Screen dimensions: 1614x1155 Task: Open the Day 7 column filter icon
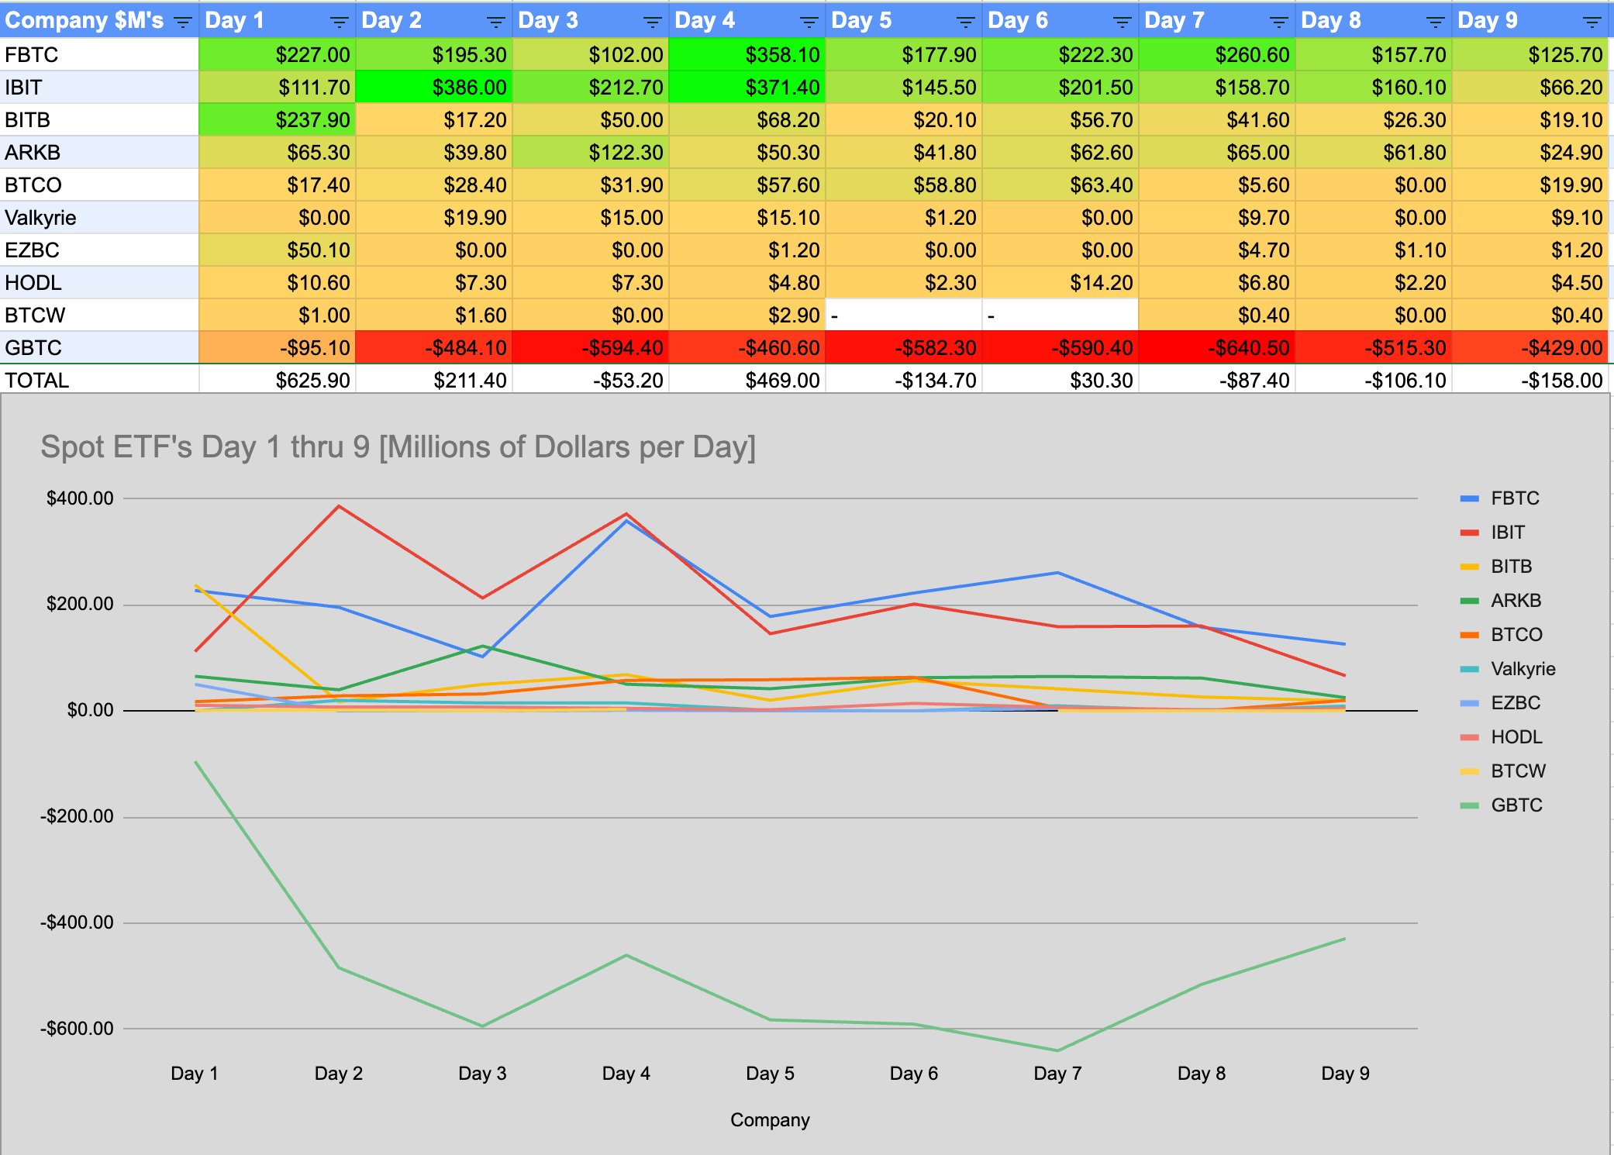pos(1278,22)
